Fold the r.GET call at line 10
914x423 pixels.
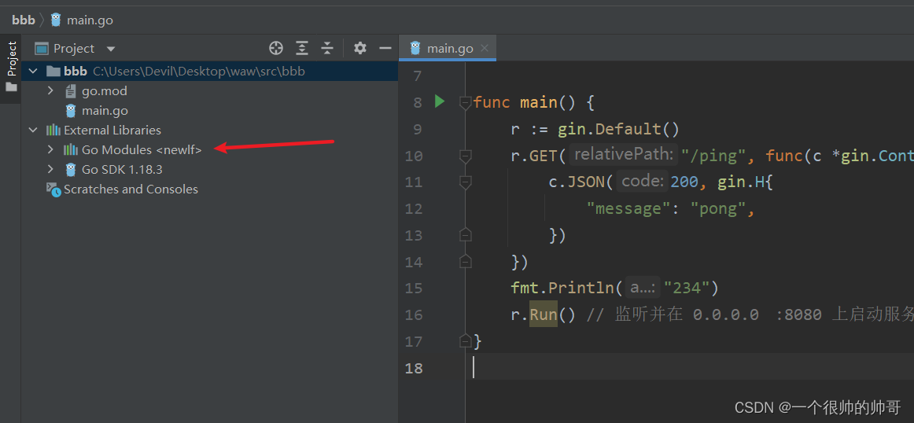coord(465,156)
